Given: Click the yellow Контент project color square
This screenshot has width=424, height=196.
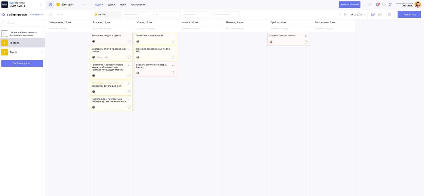Looking at the screenshot, I should pos(58,5).
